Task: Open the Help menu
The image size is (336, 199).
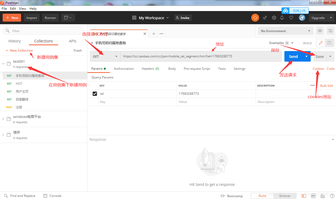Action: tap(33, 8)
